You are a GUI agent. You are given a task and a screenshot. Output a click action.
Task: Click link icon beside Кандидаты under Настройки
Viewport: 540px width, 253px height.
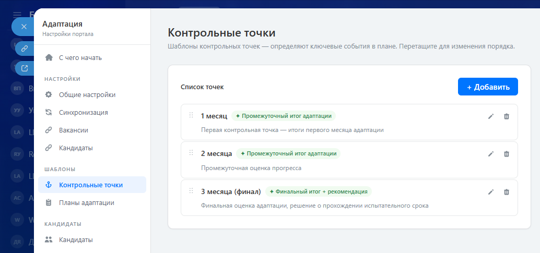tap(49, 148)
